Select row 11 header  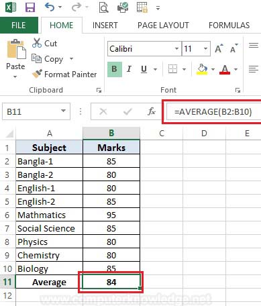[7, 282]
